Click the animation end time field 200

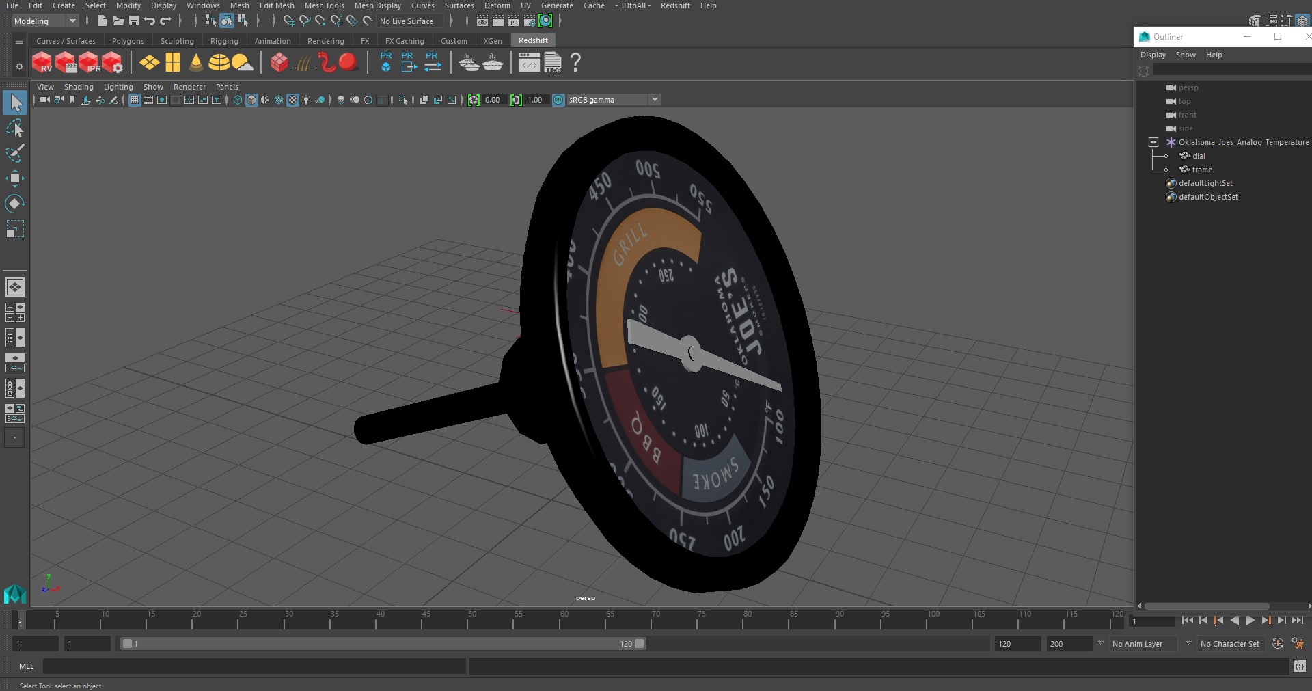(1069, 644)
